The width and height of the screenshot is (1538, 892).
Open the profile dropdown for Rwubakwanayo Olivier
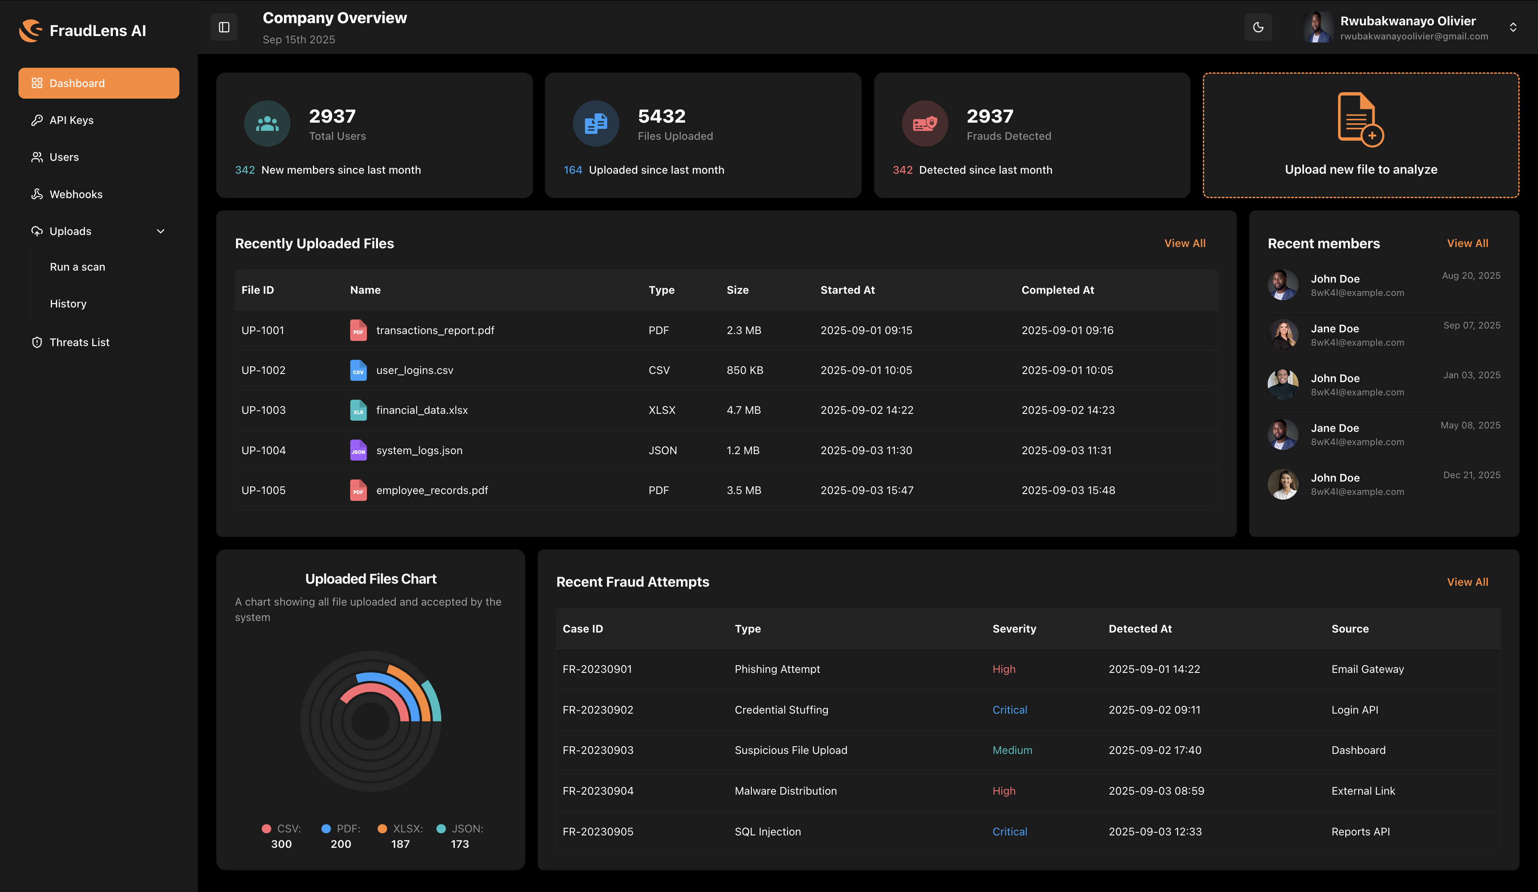point(1514,27)
